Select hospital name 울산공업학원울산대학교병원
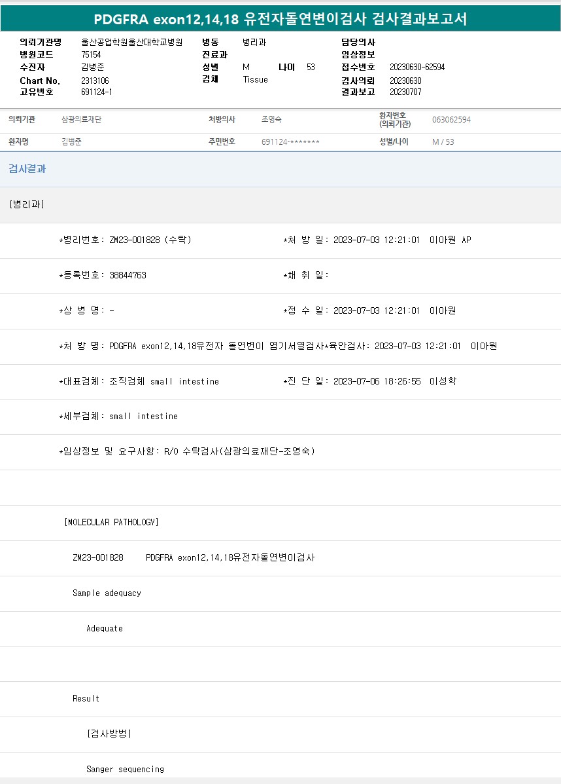 click(x=131, y=43)
